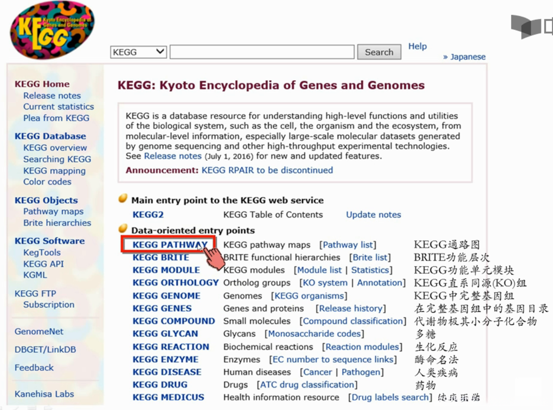553x410 pixels.
Task: Open KEGG Software sidebar heading
Action: (49, 241)
